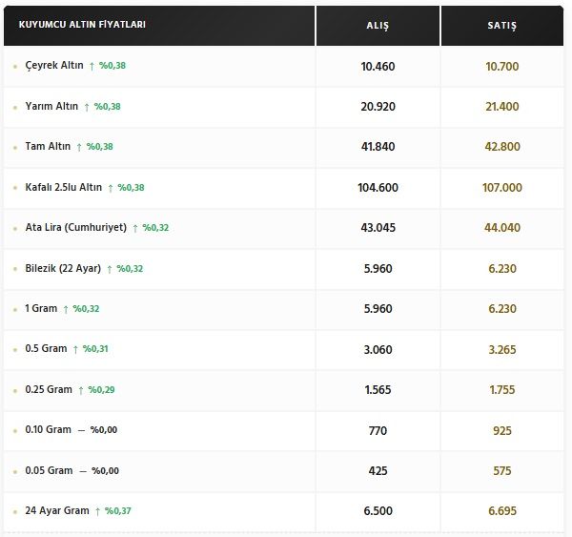Screen dimensions: 572x537
Task: Click the Tam Altın buying price 41.840
Action: tap(378, 147)
